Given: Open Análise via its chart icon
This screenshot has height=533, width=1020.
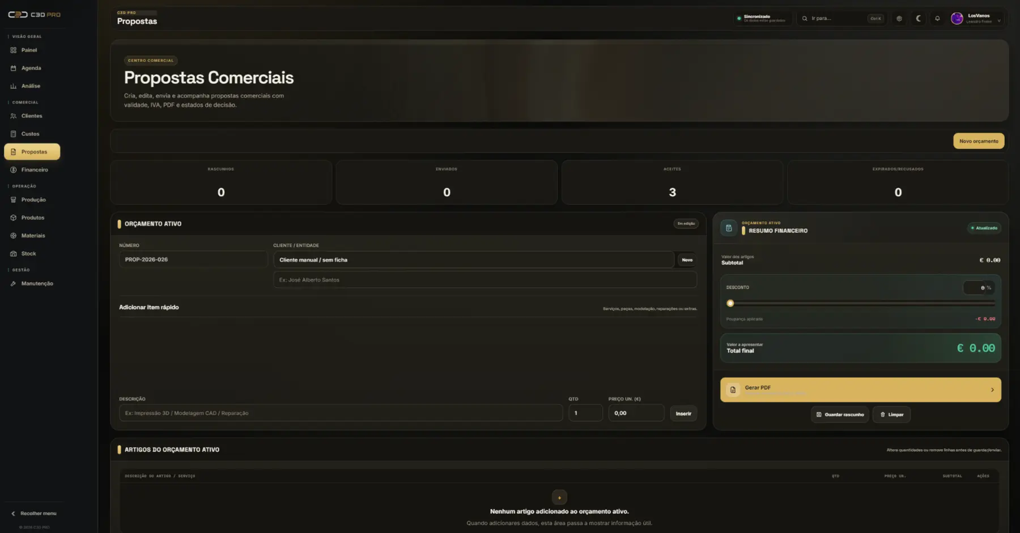Looking at the screenshot, I should pyautogui.click(x=14, y=86).
